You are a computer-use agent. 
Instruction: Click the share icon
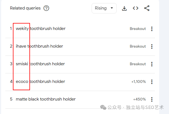tap(147, 8)
